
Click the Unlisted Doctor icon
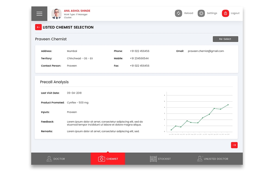pos(200,159)
